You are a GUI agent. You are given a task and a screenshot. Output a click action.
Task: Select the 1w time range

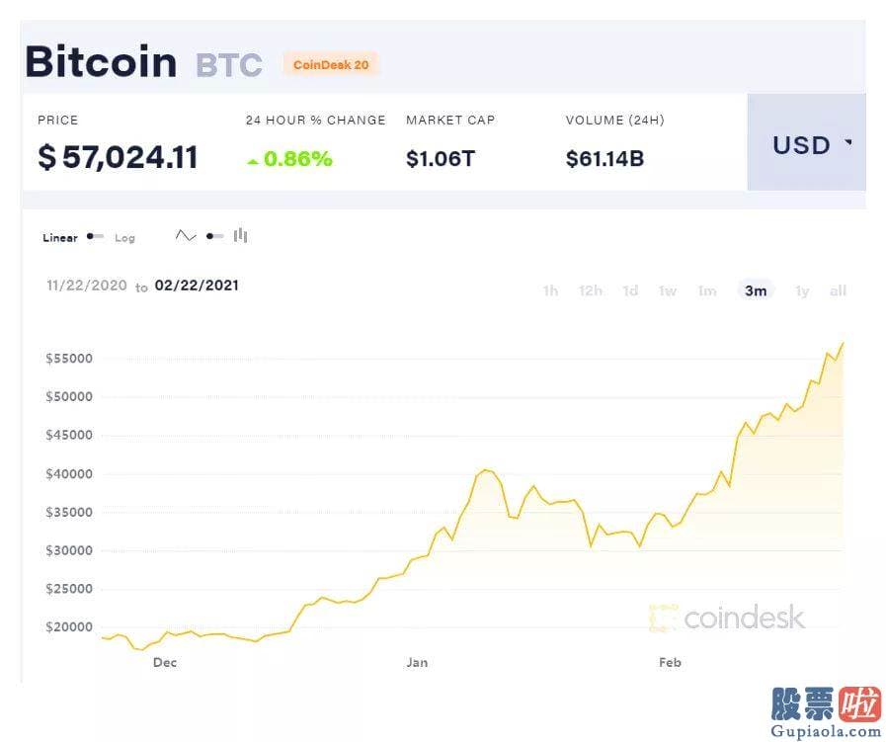[668, 291]
